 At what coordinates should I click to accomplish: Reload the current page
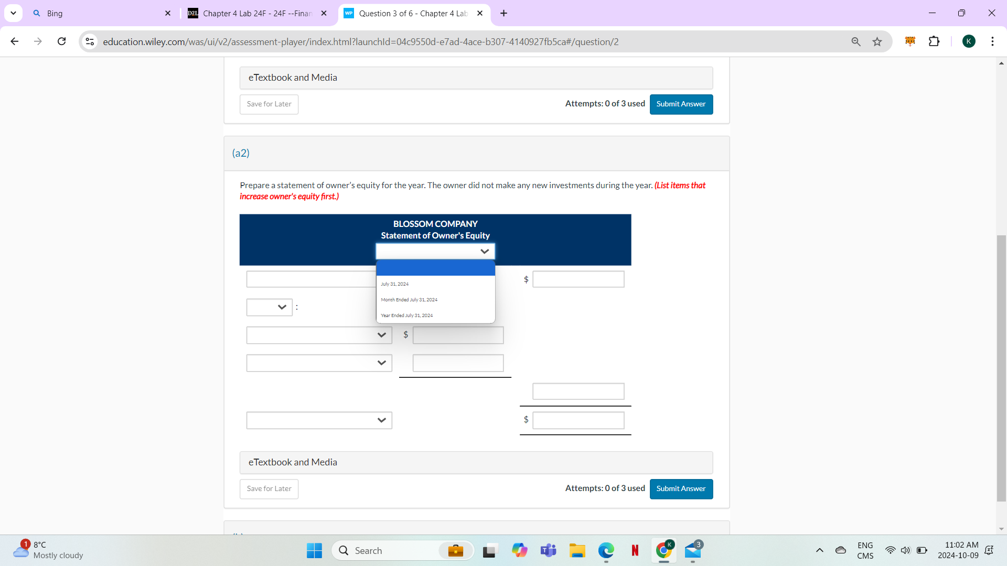click(61, 41)
